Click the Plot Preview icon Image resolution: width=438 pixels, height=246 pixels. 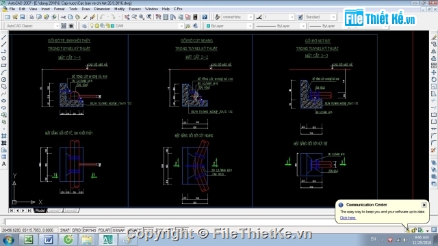pyautogui.click(x=39, y=17)
